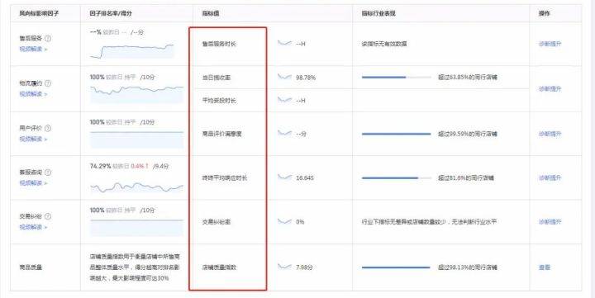Image resolution: width=595 pixels, height=298 pixels.
Task: Click the 63.85% industry progress bar
Action: (x=397, y=78)
